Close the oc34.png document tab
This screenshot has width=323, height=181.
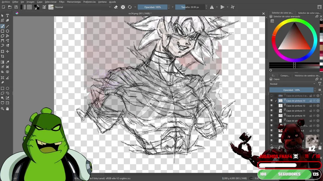[263, 14]
